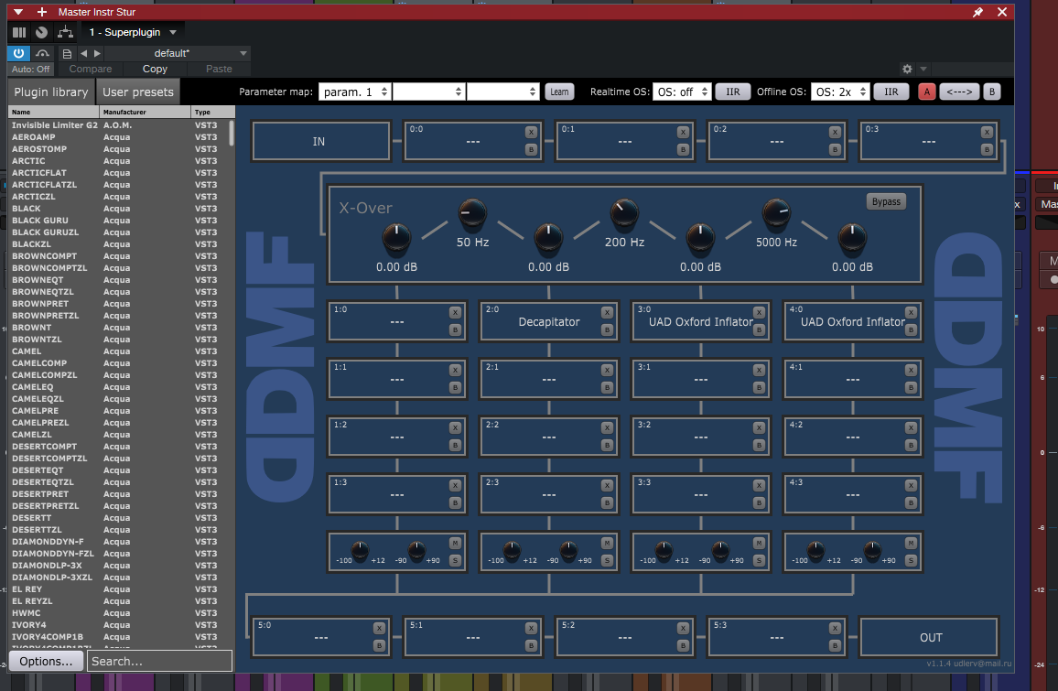Open Realtime OS: off dropdown
Image resolution: width=1058 pixels, height=691 pixels.
(x=682, y=92)
